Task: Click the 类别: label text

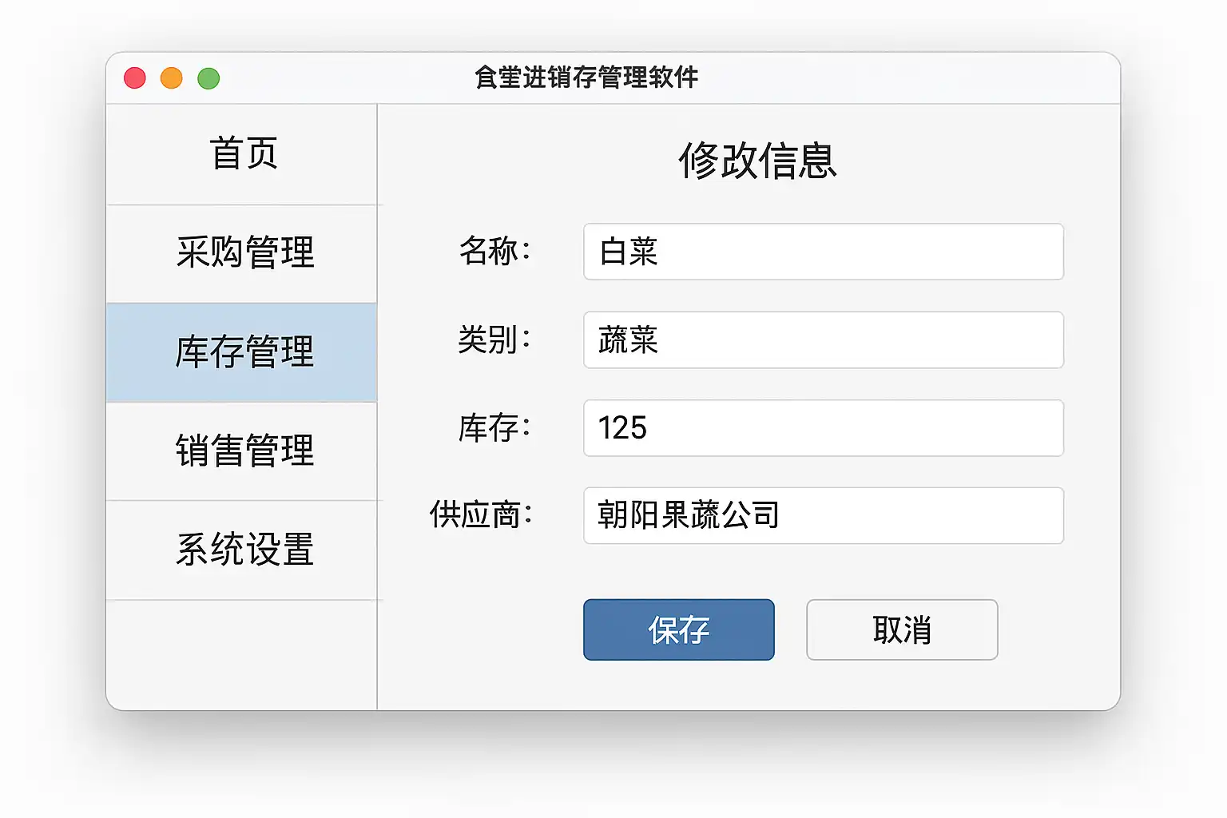Action: click(494, 340)
